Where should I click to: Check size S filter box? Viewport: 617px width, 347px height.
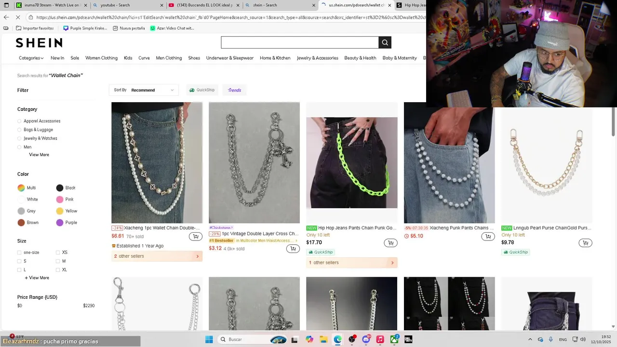pyautogui.click(x=19, y=261)
